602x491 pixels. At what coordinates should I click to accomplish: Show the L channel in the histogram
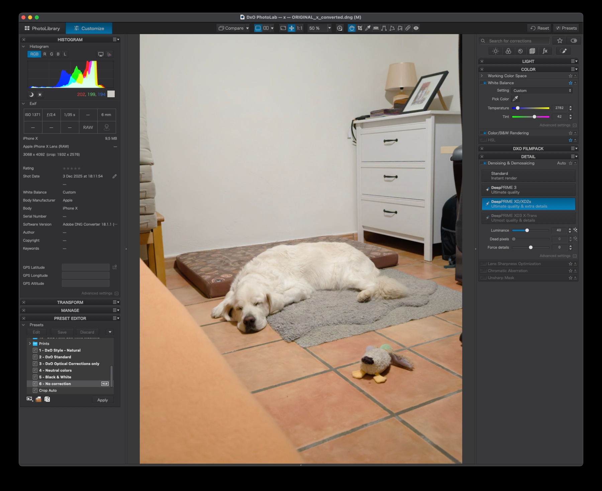(x=65, y=54)
